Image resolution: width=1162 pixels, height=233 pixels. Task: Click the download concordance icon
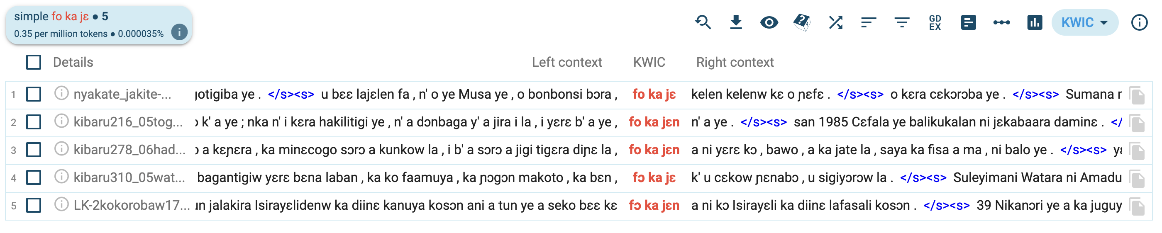tap(736, 22)
